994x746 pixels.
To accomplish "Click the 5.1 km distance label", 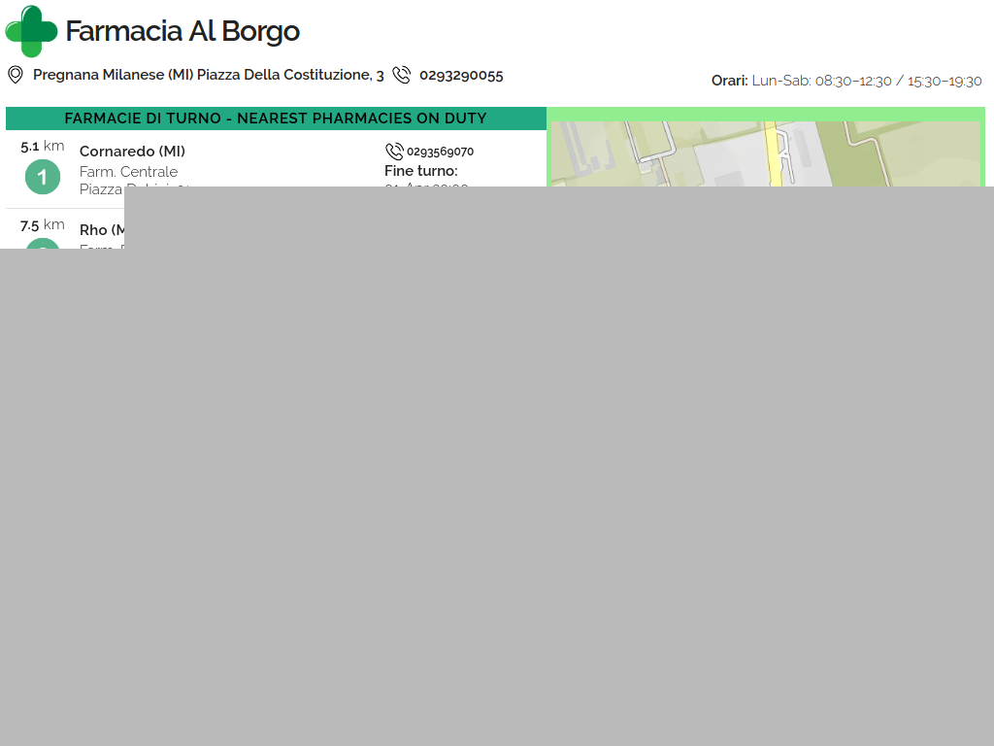I will pos(42,147).
